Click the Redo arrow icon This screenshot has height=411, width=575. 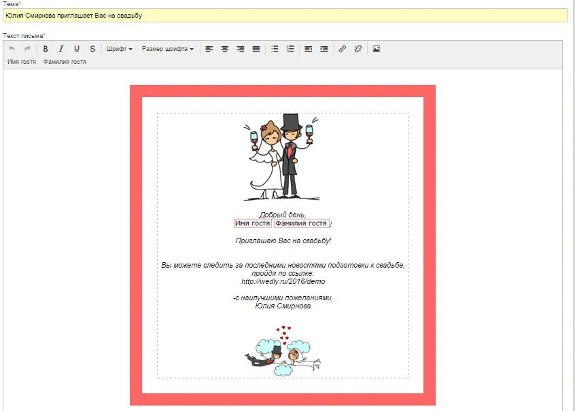coord(27,49)
